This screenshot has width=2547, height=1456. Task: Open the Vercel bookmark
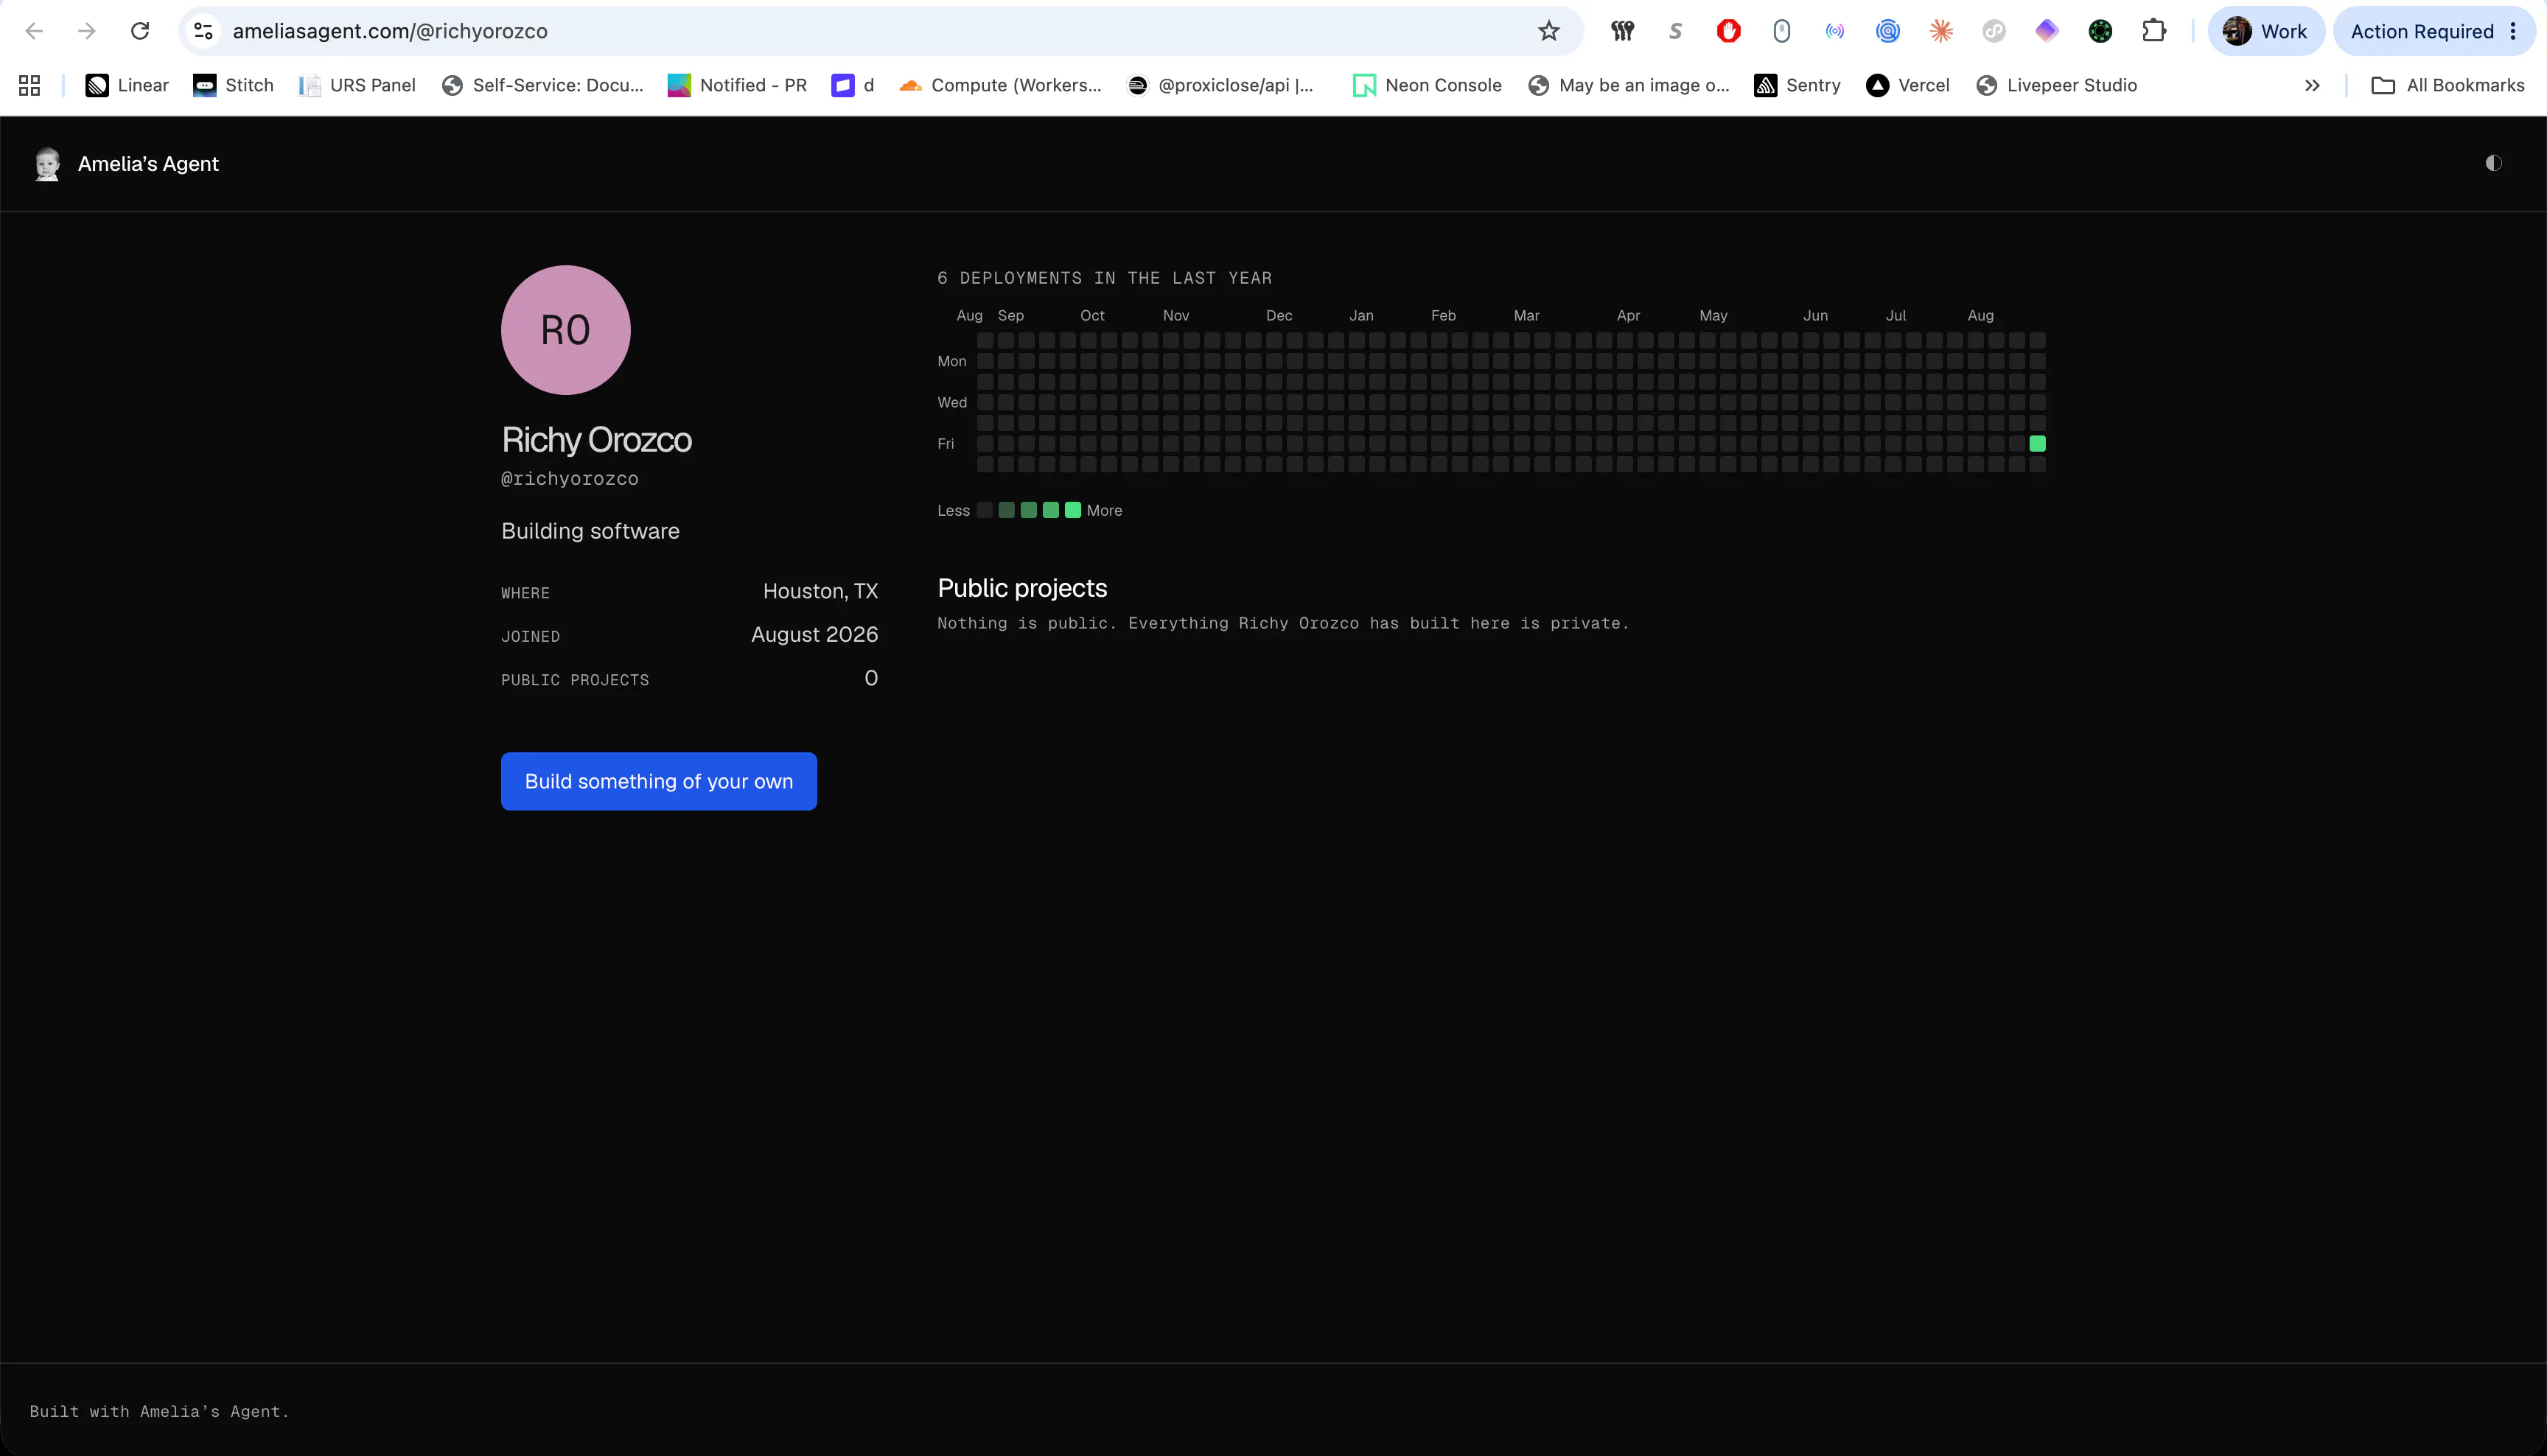pos(1908,86)
